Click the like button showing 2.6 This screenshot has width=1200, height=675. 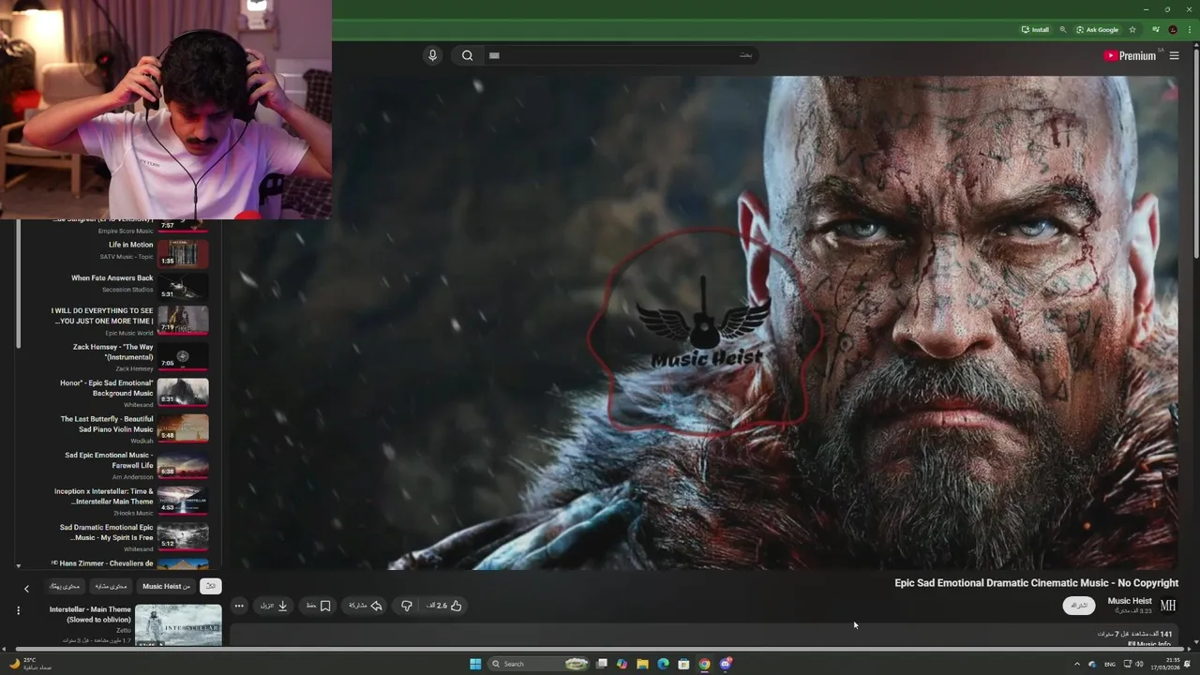444,606
